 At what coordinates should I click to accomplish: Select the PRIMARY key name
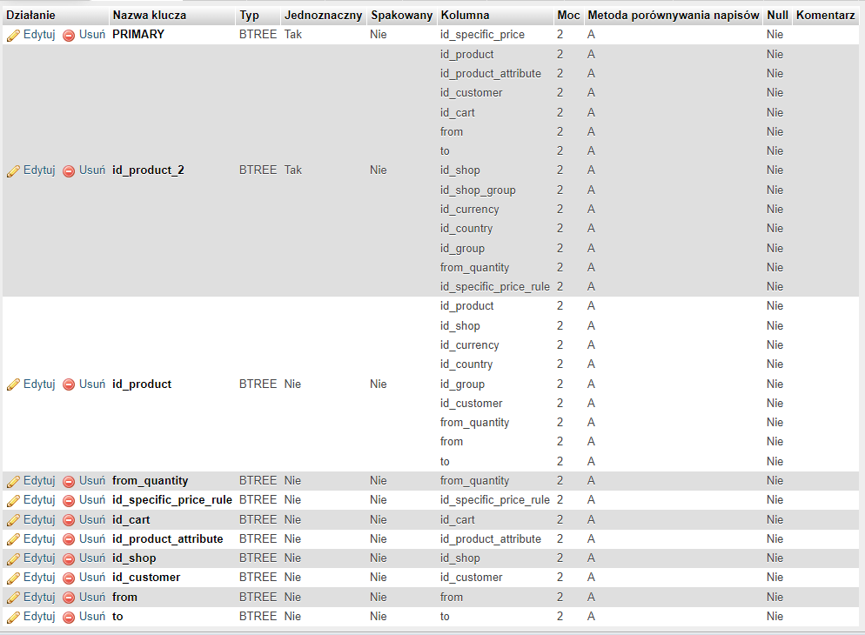click(x=138, y=34)
